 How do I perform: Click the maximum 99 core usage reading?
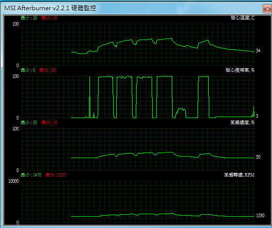(x=47, y=70)
